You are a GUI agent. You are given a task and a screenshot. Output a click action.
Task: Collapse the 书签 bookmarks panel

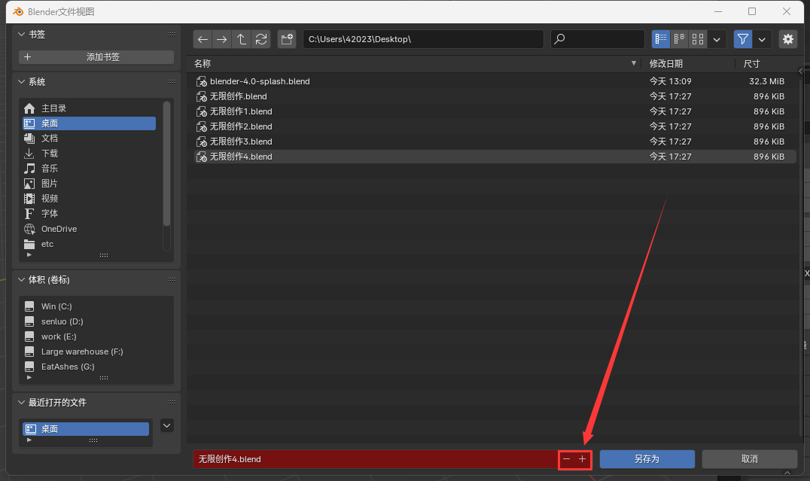click(x=21, y=34)
